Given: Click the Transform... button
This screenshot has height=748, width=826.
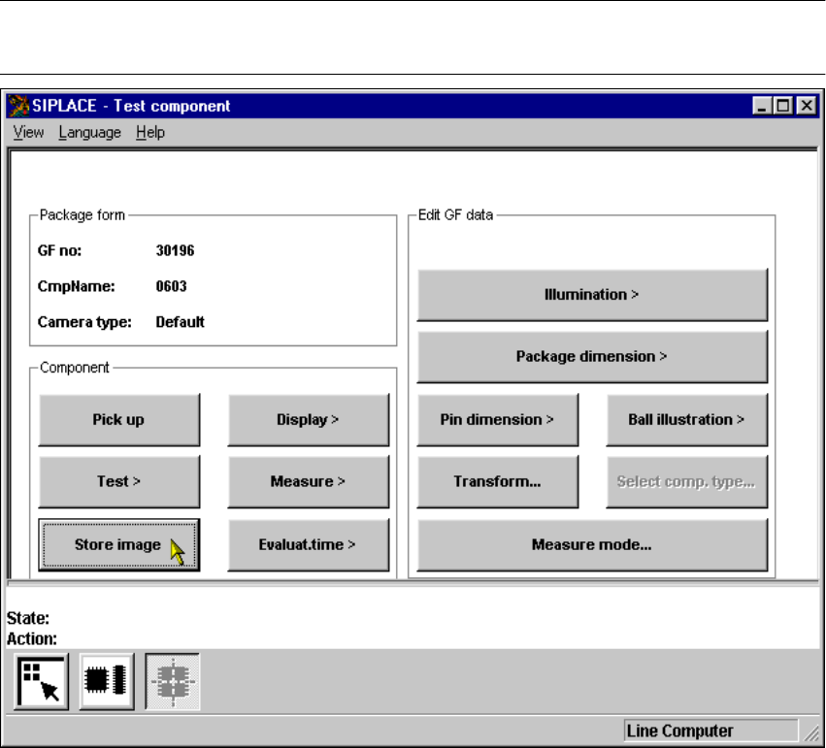Looking at the screenshot, I should tap(497, 482).
